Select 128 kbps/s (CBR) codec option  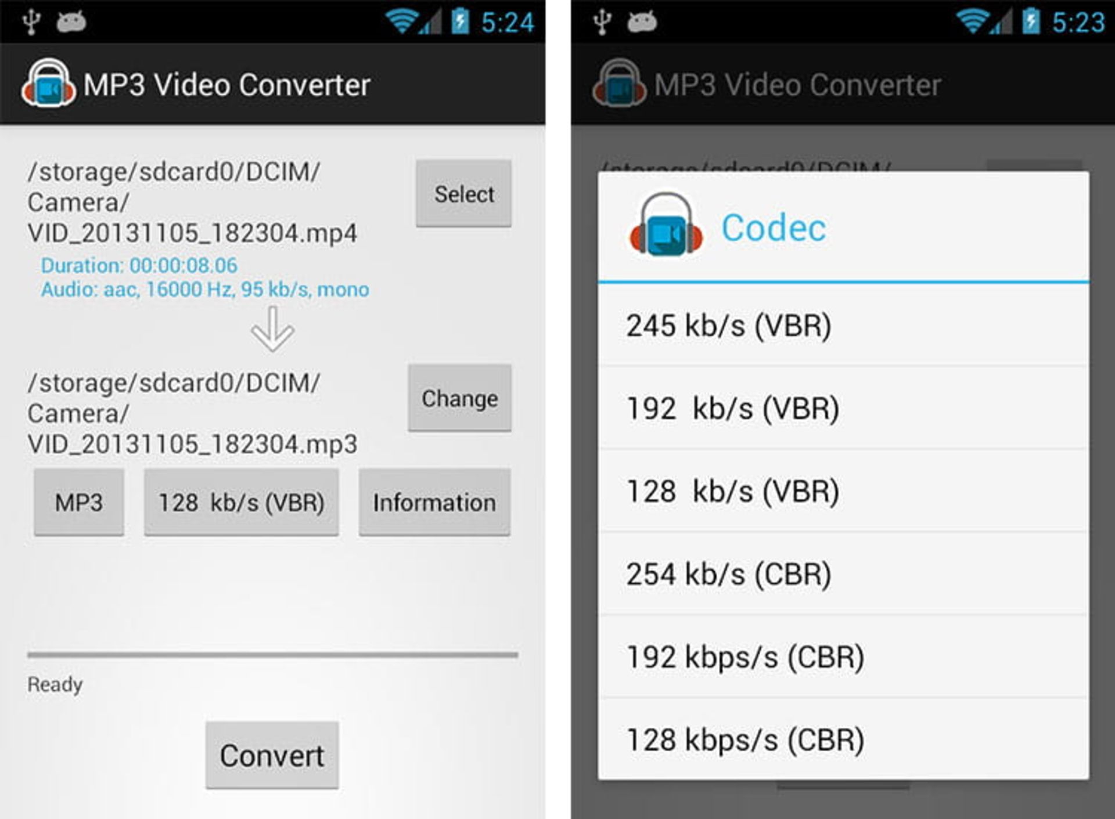[843, 739]
